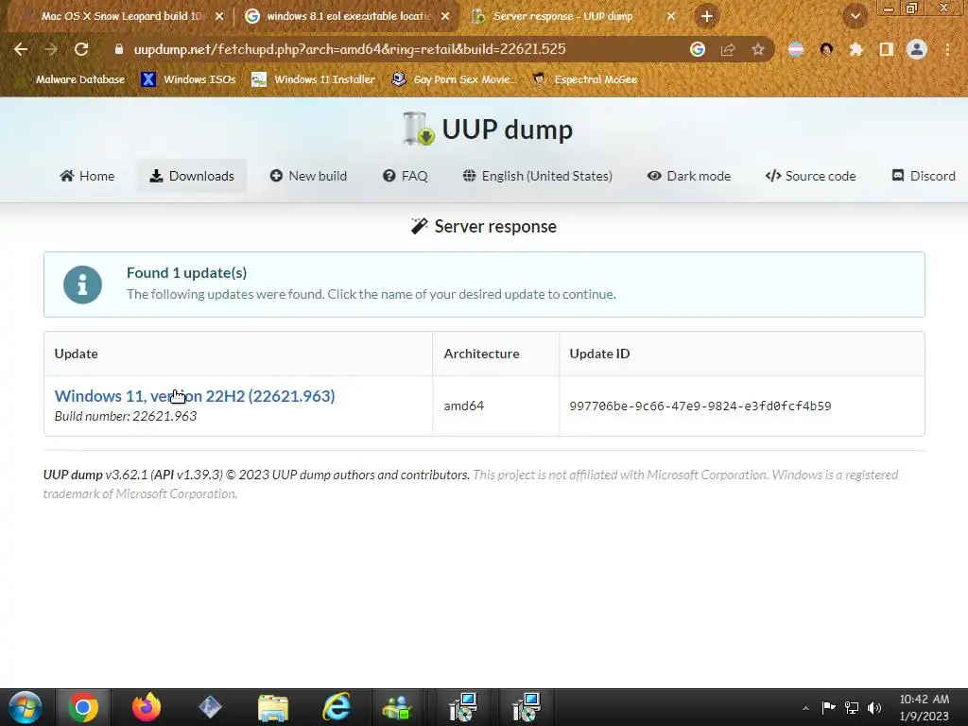
Task: Click the Chrome taskbar icon
Action: 83,707
